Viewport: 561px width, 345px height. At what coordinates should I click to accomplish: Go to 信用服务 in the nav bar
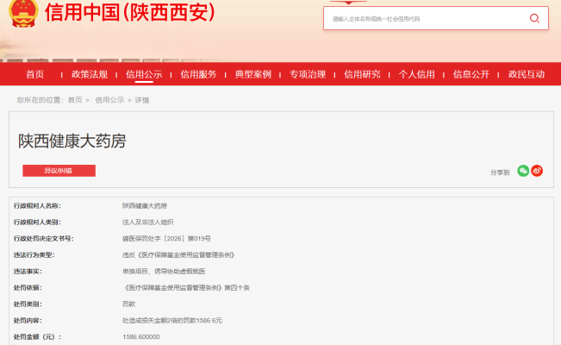[198, 74]
